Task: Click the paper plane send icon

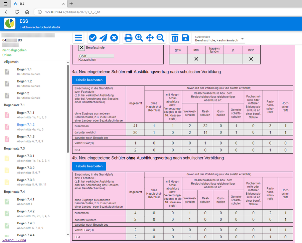Action: pos(104,38)
